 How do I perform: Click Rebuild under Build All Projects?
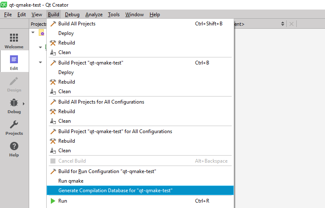click(67, 43)
